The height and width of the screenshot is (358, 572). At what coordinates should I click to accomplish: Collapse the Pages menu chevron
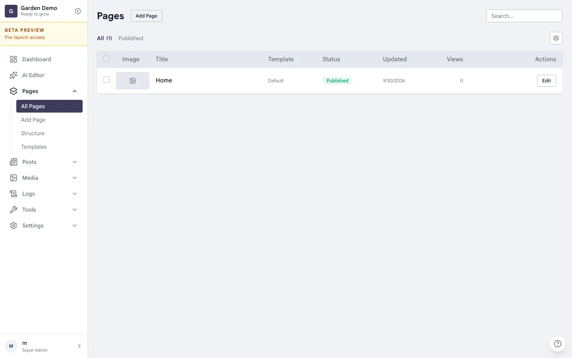75,91
